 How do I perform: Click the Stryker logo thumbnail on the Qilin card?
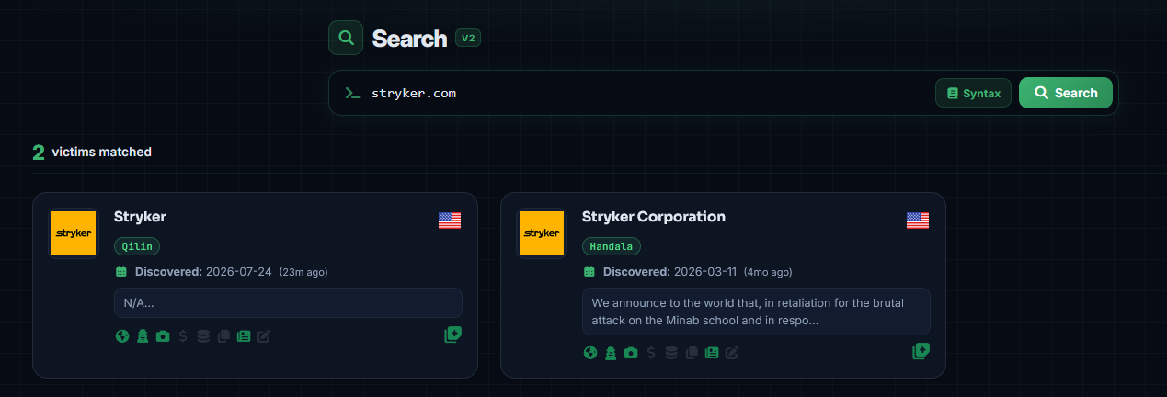(74, 233)
